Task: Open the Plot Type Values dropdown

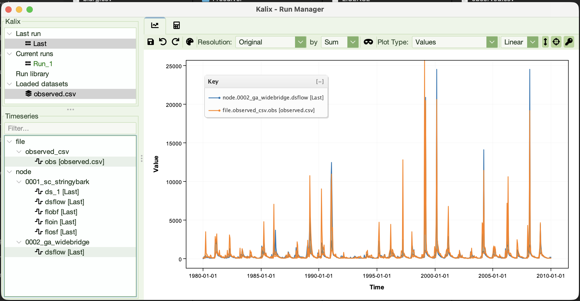Action: coord(455,42)
